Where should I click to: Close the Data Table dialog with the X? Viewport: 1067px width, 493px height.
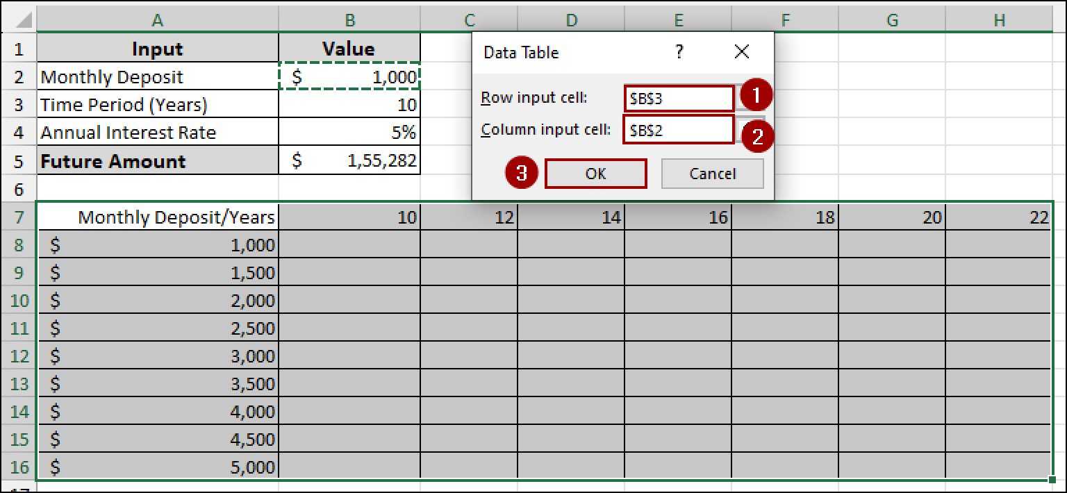click(x=741, y=51)
